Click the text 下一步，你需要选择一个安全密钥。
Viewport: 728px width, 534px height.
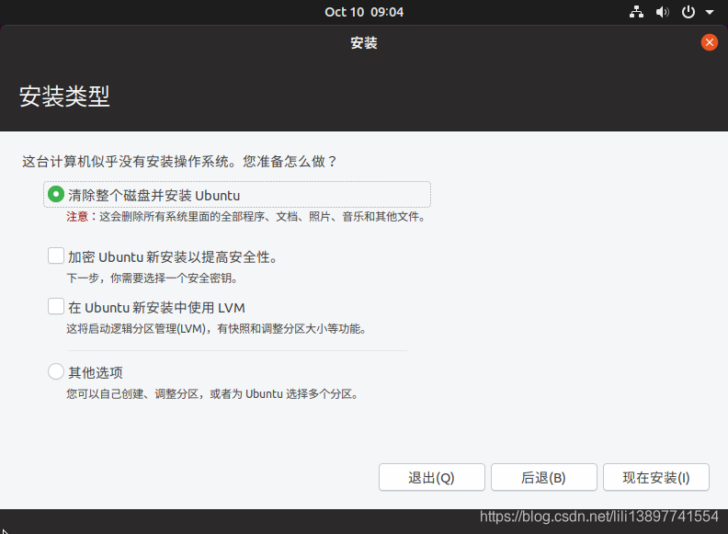[x=153, y=278]
